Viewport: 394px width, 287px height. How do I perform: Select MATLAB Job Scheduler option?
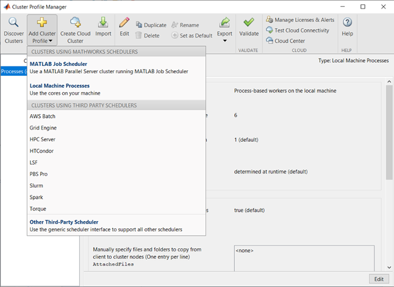pos(59,64)
